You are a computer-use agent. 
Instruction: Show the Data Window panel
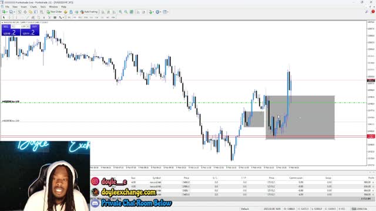coord(25,12)
